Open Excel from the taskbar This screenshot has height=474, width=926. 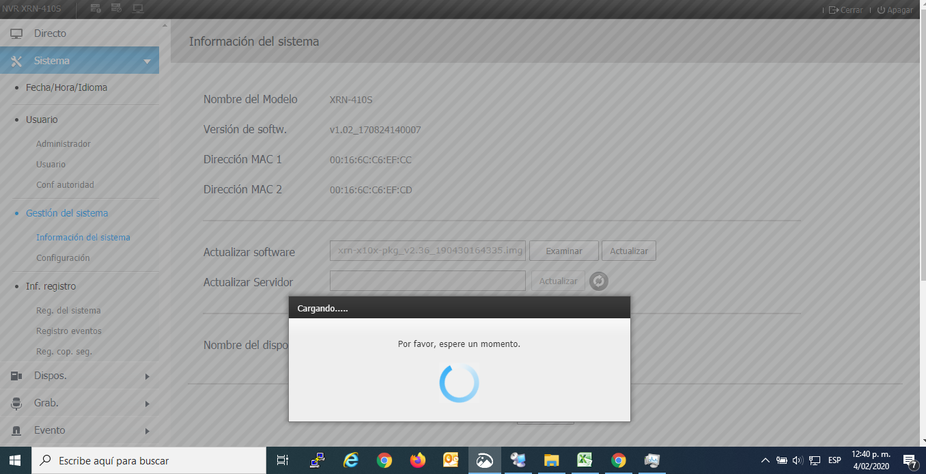pyautogui.click(x=585, y=460)
